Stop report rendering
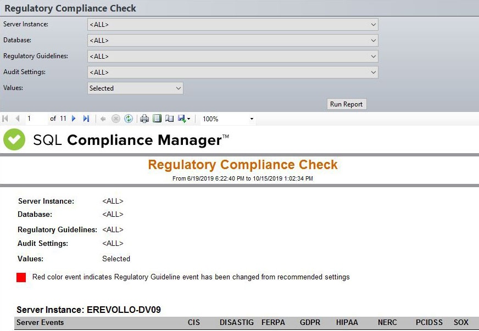479x331 pixels. [x=115, y=119]
